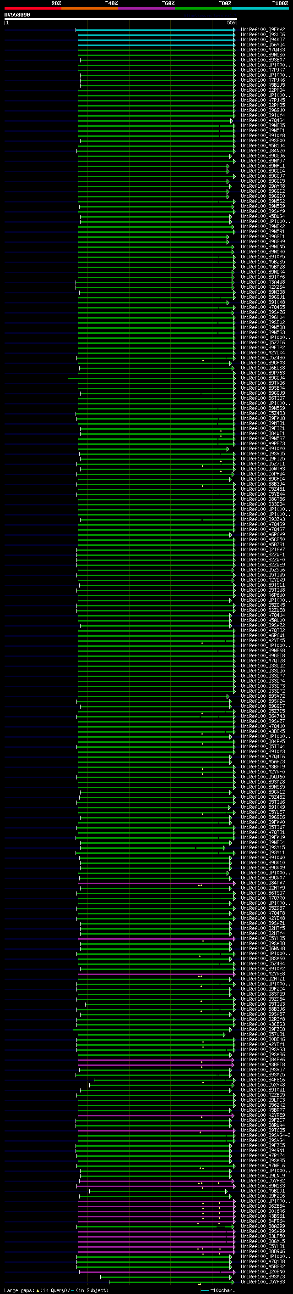The width and height of the screenshot is (293, 1294).
Task: Select hit label UniRef100_A7PJK7
Action: tap(263, 70)
